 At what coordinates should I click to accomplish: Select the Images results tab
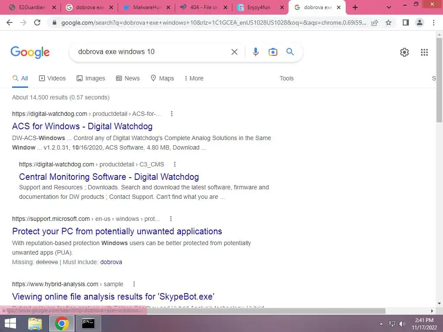91,79
